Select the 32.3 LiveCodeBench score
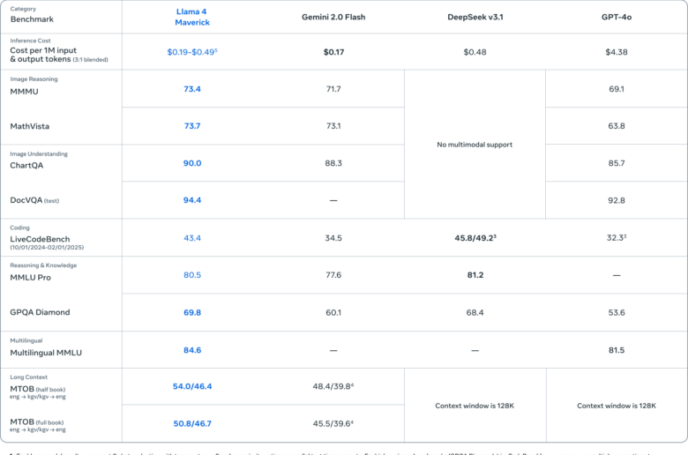The width and height of the screenshot is (688, 455). [617, 238]
